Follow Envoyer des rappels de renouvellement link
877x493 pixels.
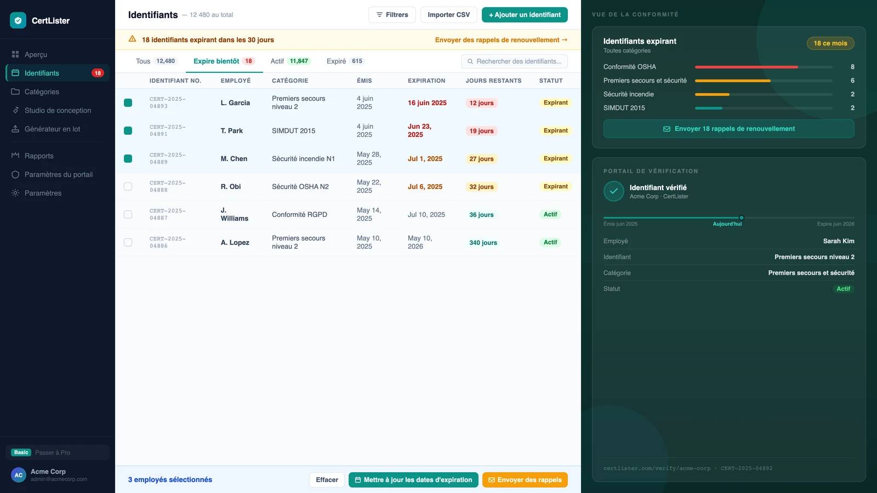click(x=501, y=39)
